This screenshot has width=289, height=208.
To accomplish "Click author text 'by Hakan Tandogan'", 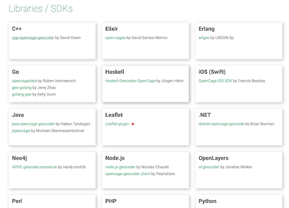I will 73,124.
